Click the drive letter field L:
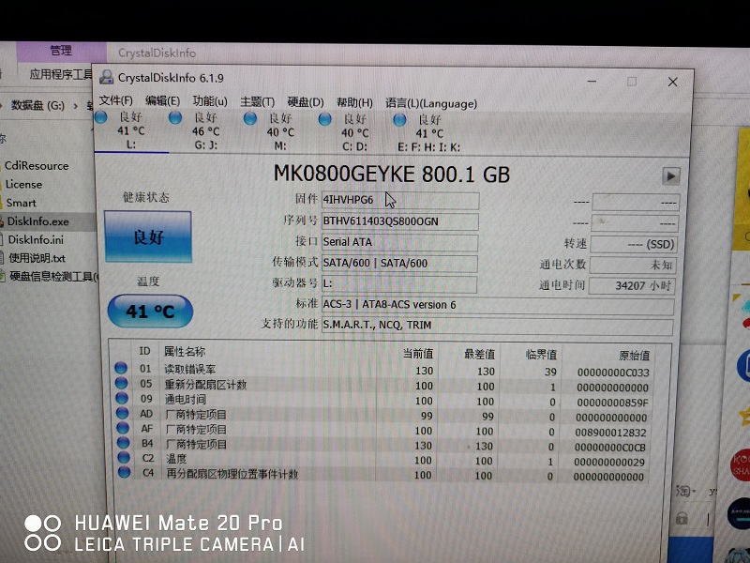The image size is (750, 563). (399, 284)
